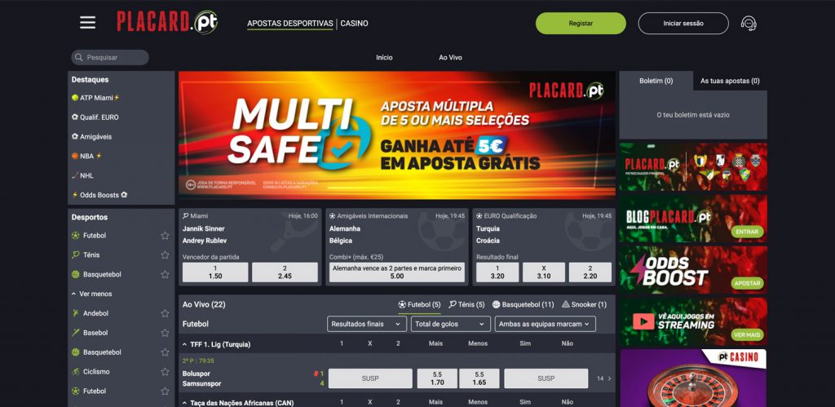Image resolution: width=835 pixels, height=407 pixels.
Task: Click the Pesquisar search field
Action: click(110, 58)
